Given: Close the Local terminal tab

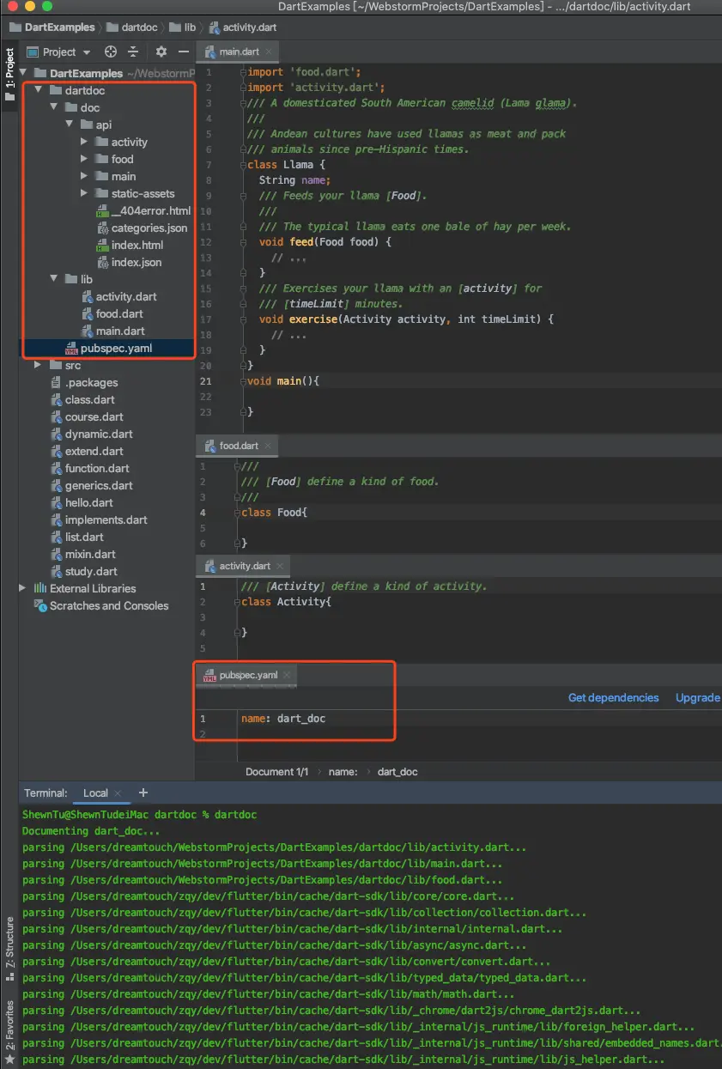Looking at the screenshot, I should (118, 793).
